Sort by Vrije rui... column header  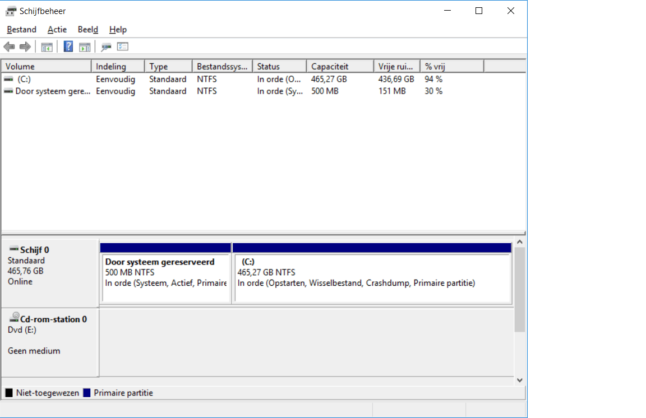(397, 66)
